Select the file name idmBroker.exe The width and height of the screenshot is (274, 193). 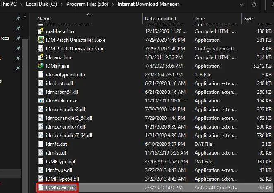point(62,101)
